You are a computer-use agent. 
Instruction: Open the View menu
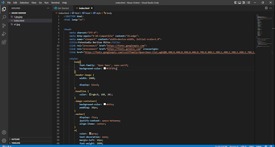(x=34, y=3)
